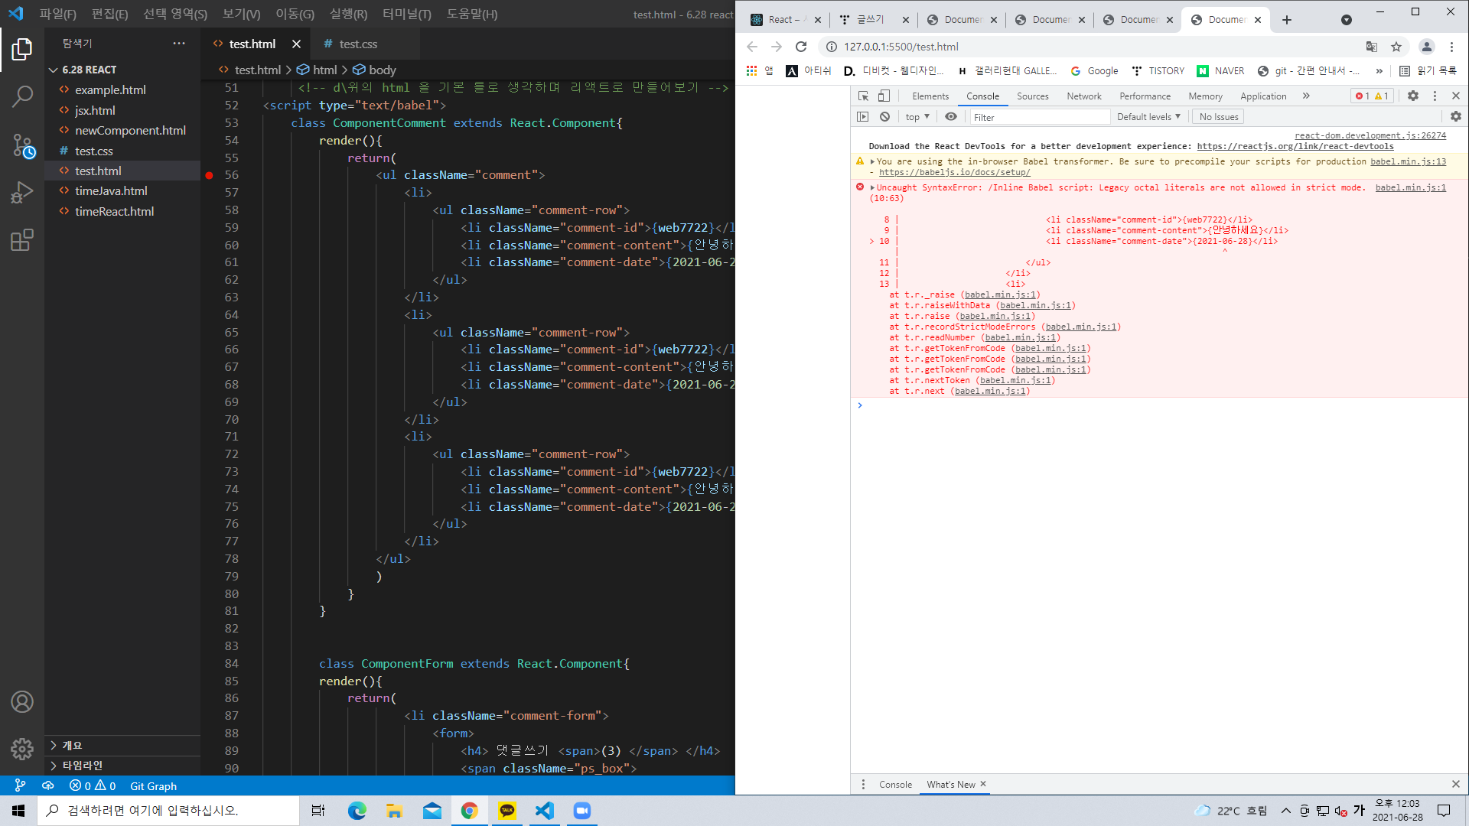The width and height of the screenshot is (1469, 826).
Task: Open Source Control view icon
Action: 22,145
